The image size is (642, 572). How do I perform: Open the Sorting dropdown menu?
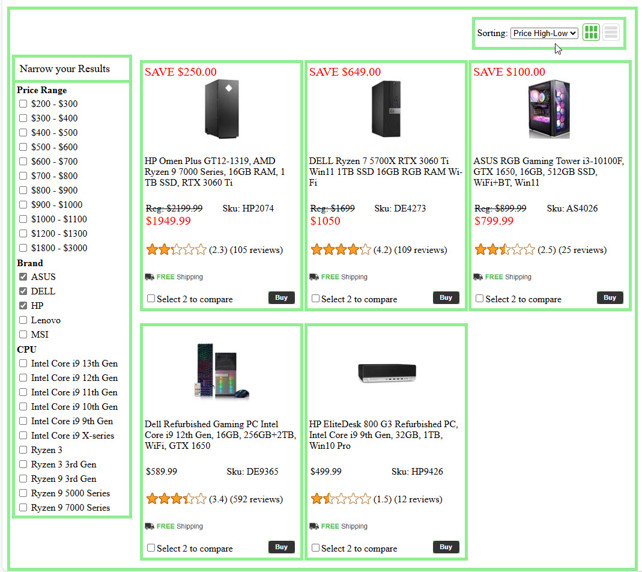pos(544,33)
